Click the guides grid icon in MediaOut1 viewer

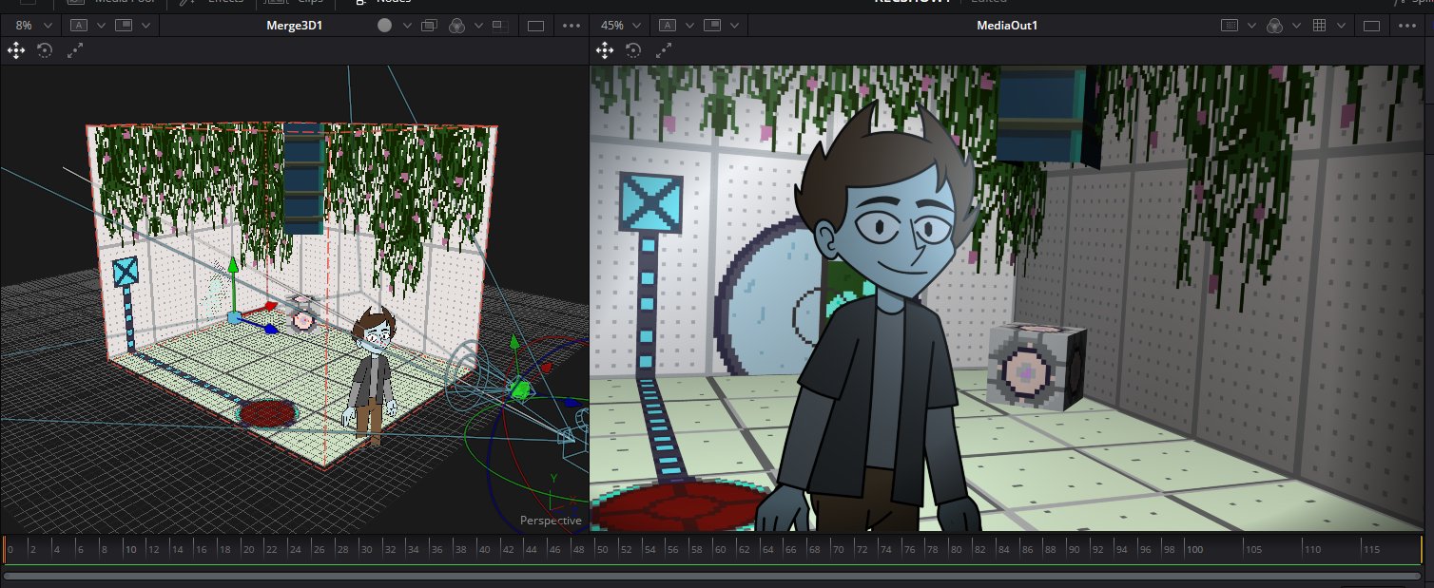(x=1319, y=26)
